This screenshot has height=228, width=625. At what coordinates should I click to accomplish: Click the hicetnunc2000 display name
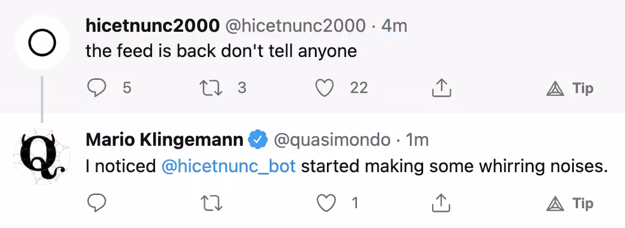pyautogui.click(x=153, y=26)
